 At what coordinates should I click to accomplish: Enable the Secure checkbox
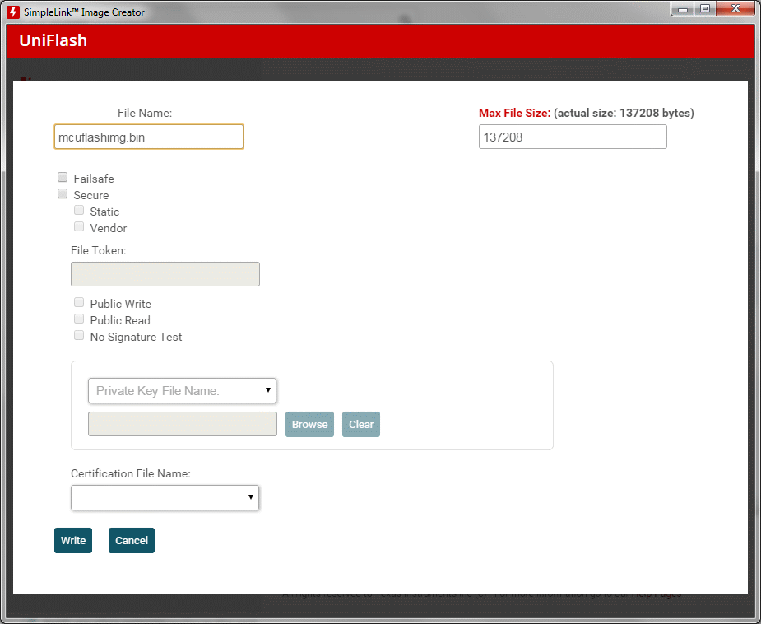[63, 193]
